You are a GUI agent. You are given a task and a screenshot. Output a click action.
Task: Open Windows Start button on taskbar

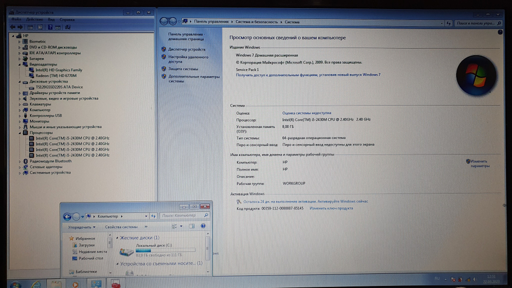15,284
